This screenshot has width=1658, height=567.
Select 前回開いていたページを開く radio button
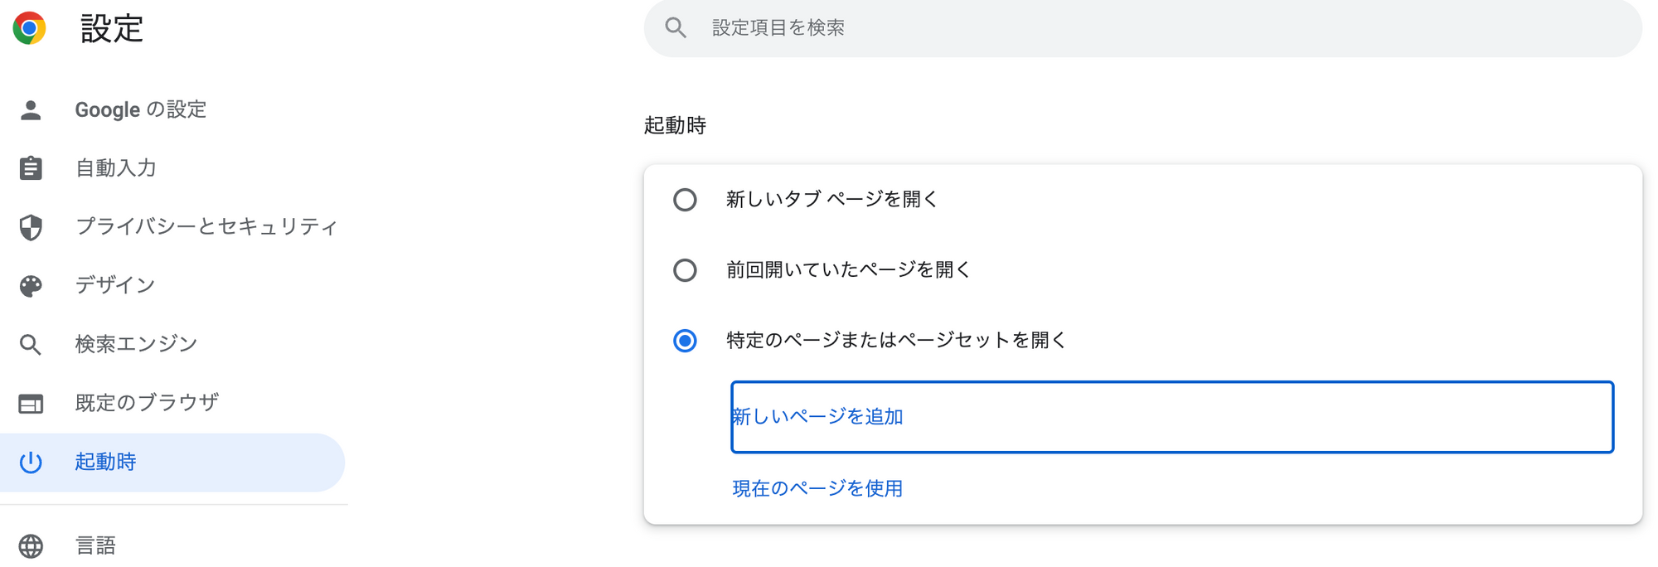[685, 270]
